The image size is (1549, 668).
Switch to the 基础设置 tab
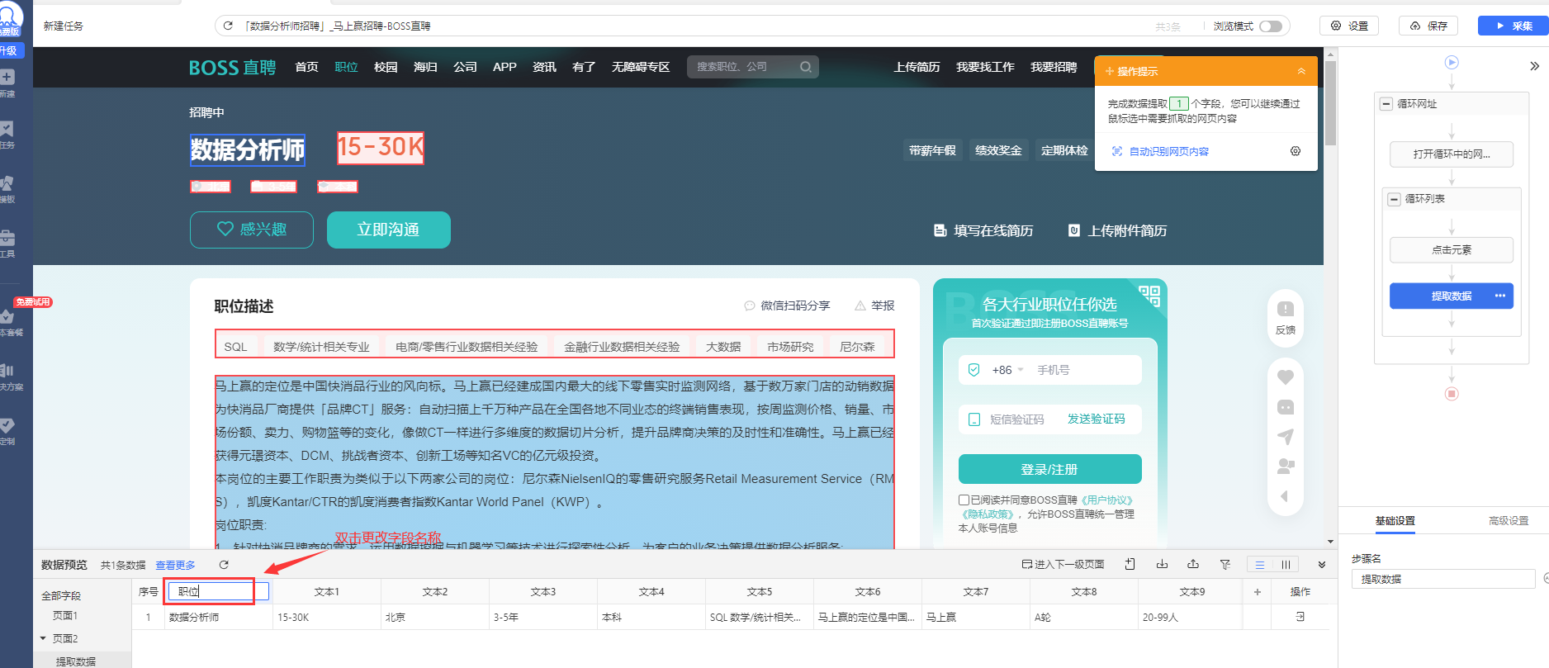(x=1395, y=521)
